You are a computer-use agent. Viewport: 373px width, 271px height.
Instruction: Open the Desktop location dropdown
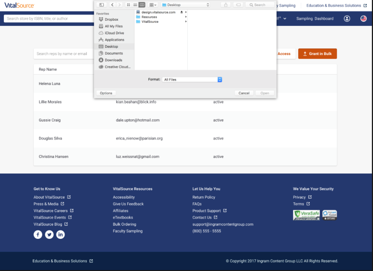click(x=185, y=5)
